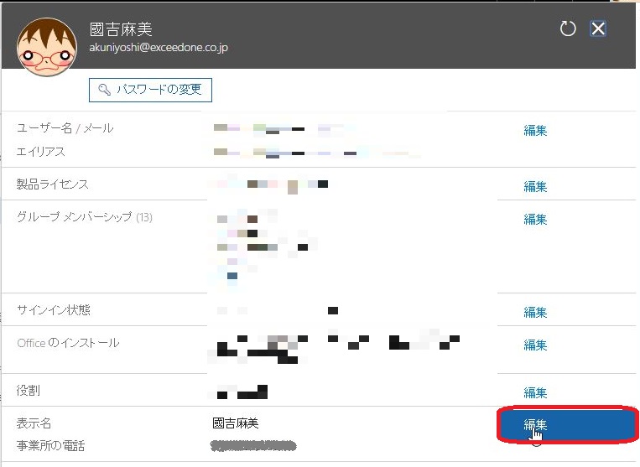Click the 製品ライセンス label

(x=53, y=184)
